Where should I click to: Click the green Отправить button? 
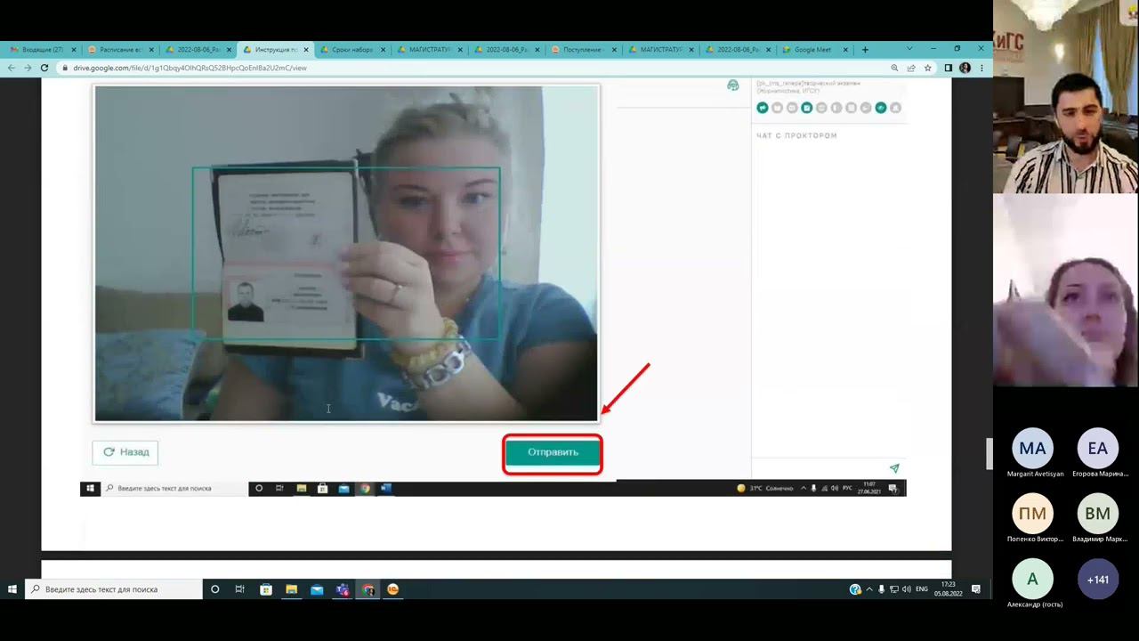[553, 452]
